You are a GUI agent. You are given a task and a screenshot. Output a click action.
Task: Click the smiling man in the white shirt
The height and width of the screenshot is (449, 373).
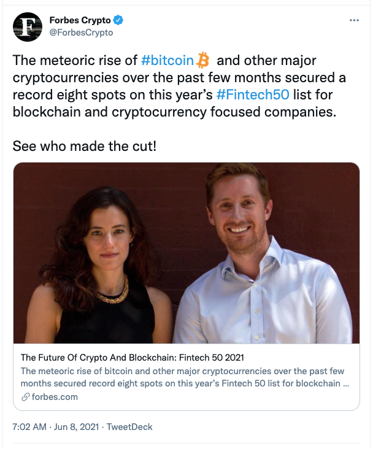pyautogui.click(x=258, y=264)
